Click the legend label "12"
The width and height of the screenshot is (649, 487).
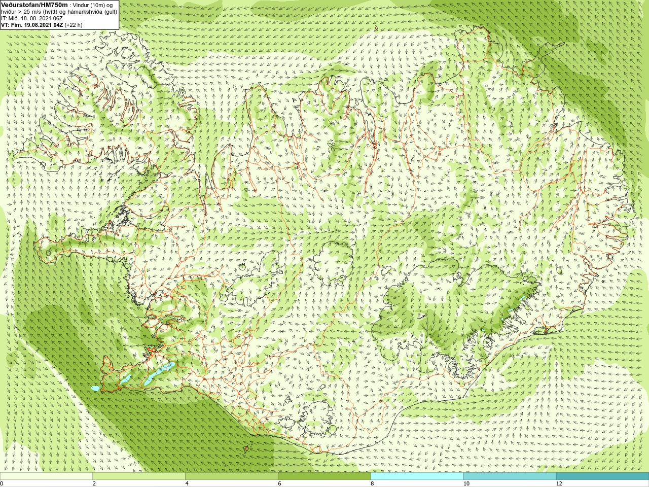point(559,483)
